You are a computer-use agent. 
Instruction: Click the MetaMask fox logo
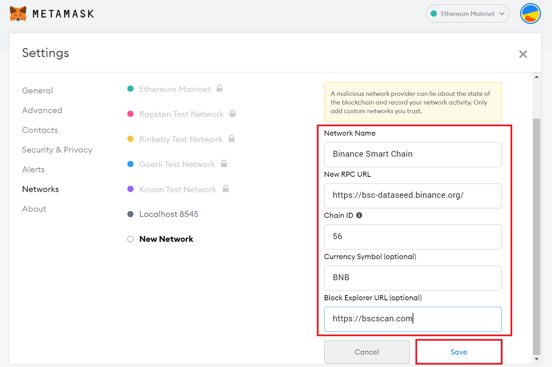pos(18,14)
